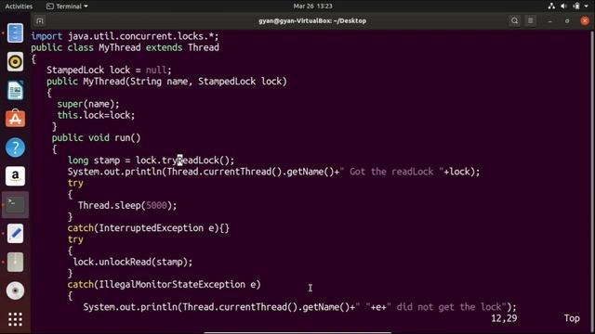
Task: Click the null keyword in StampedLock line
Action: [156, 71]
